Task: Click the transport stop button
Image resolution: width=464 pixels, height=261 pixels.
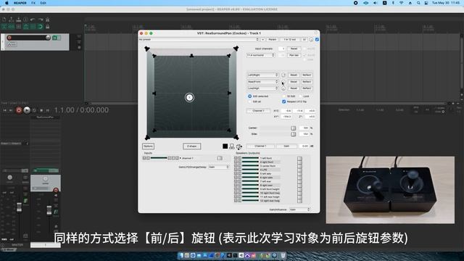Action: pyautogui.click(x=41, y=110)
